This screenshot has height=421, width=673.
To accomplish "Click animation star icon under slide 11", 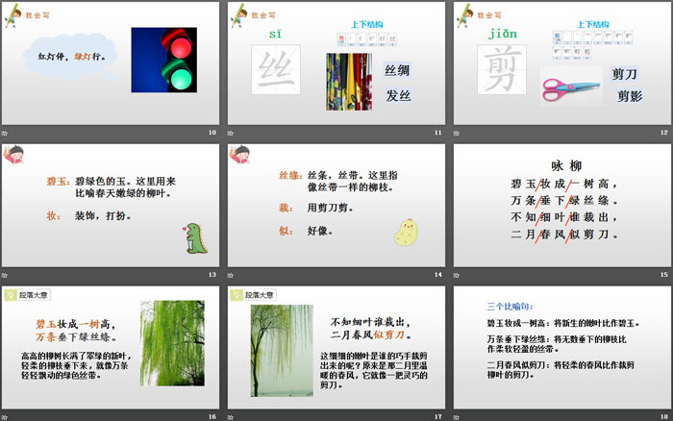I will (231, 133).
